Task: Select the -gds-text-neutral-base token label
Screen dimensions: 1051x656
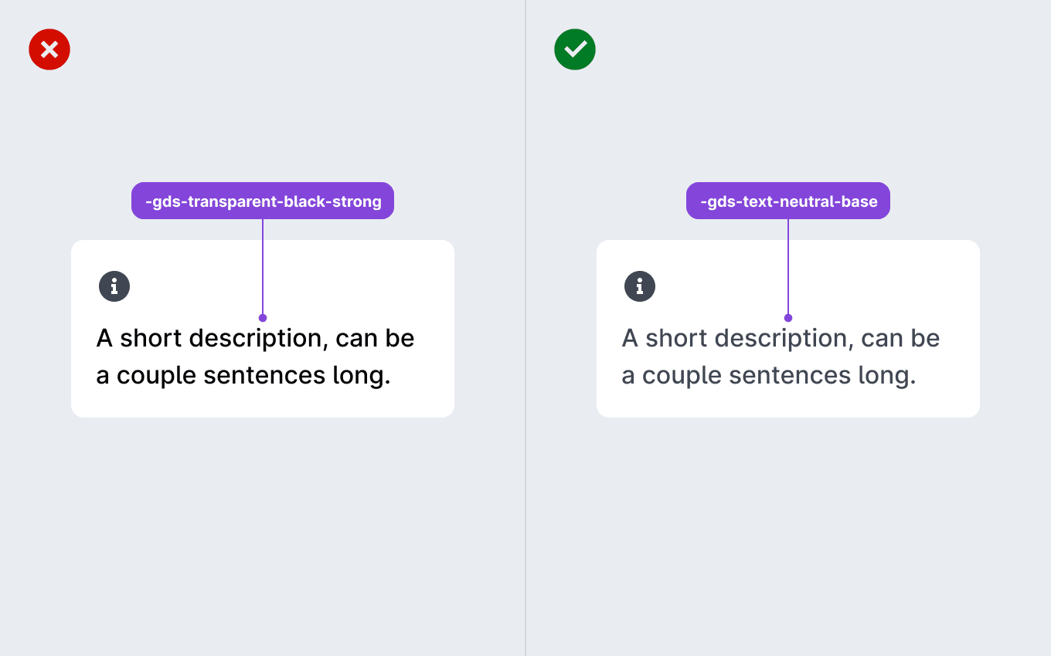Action: pos(788,201)
